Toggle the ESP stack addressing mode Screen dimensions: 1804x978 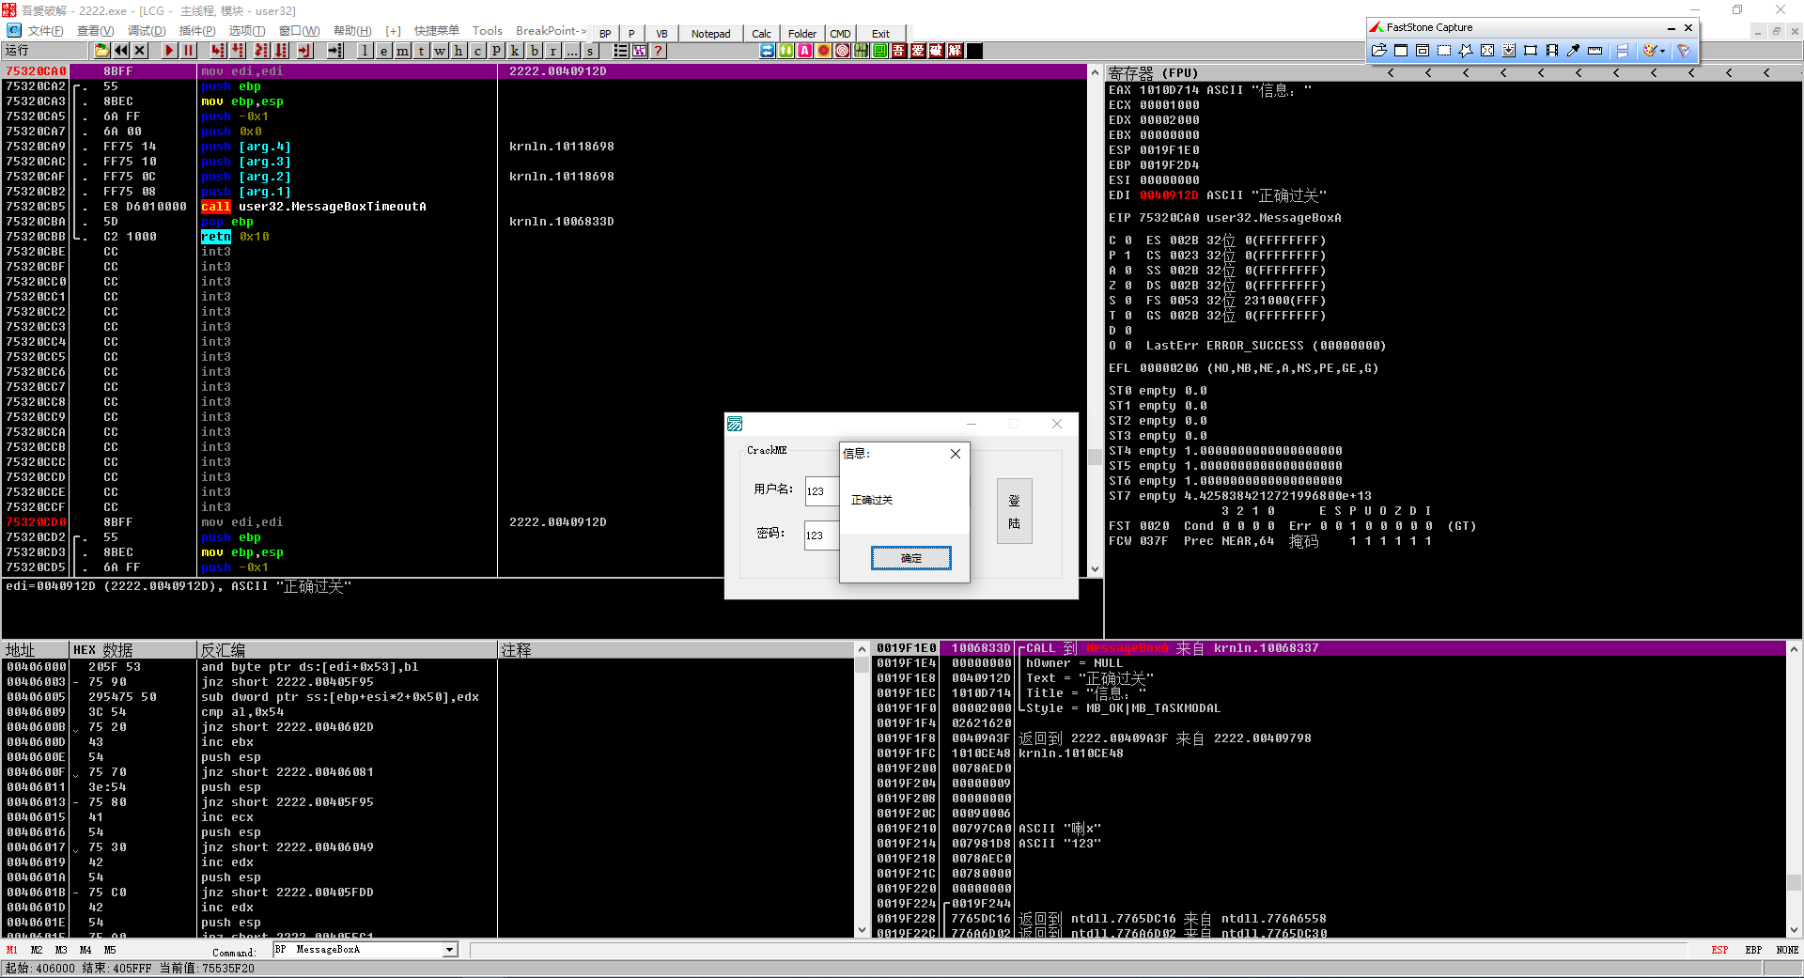(1719, 950)
